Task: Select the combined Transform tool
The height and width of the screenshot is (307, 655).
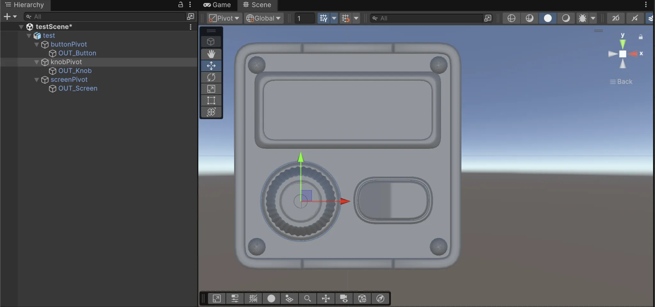Action: point(211,112)
